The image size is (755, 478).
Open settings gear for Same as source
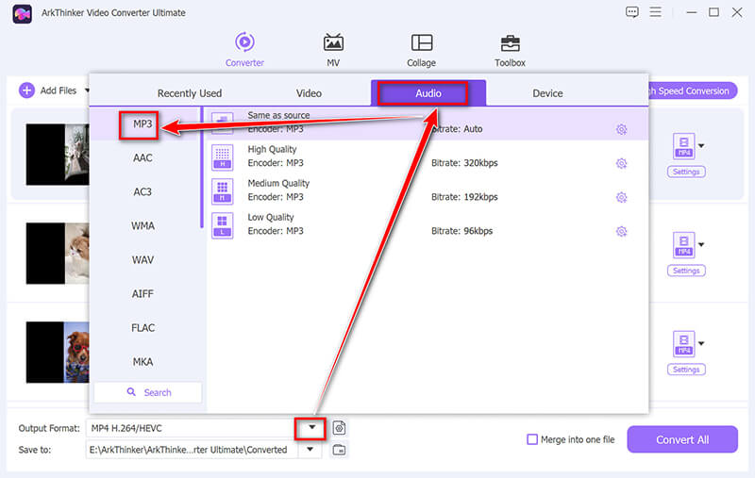(621, 129)
